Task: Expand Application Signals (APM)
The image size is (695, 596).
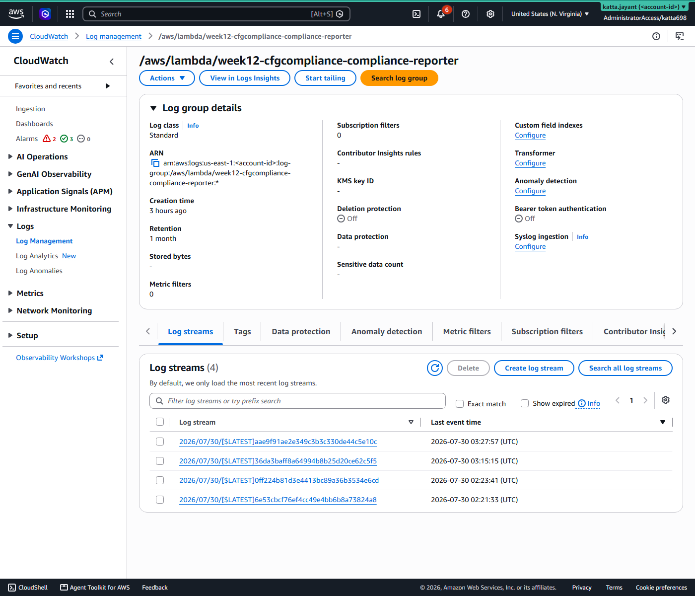Action: click(10, 191)
